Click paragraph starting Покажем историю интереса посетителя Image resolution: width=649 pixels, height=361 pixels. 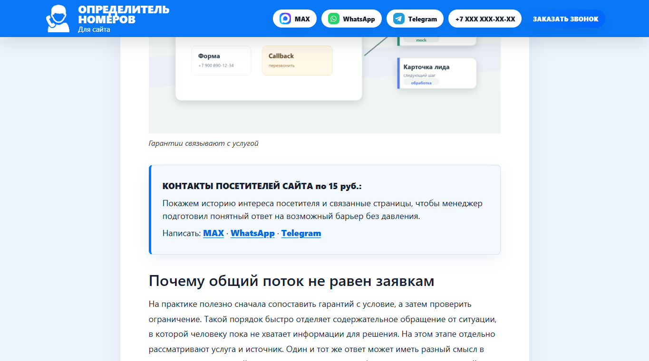pos(322,210)
